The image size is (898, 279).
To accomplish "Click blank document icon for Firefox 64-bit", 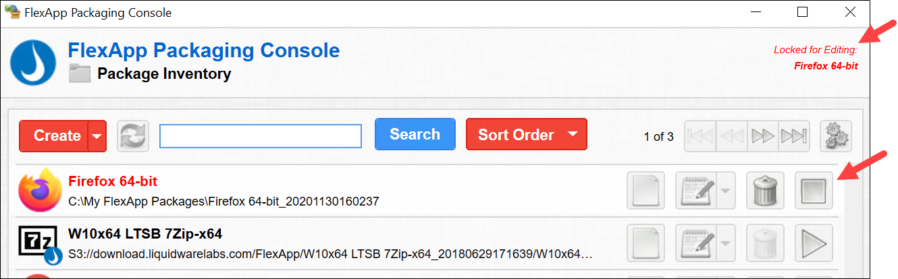I will (646, 191).
